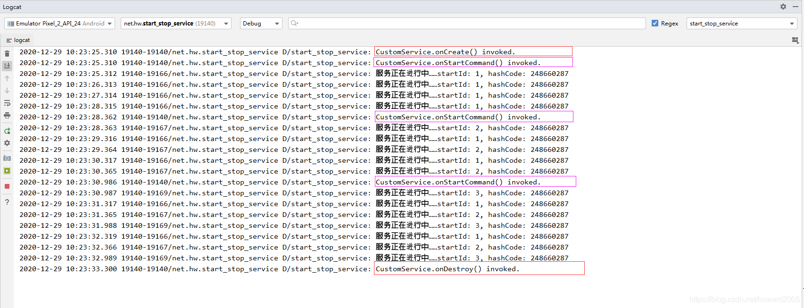804x308 pixels.
Task: Toggle the Regex checkbox
Action: [655, 23]
